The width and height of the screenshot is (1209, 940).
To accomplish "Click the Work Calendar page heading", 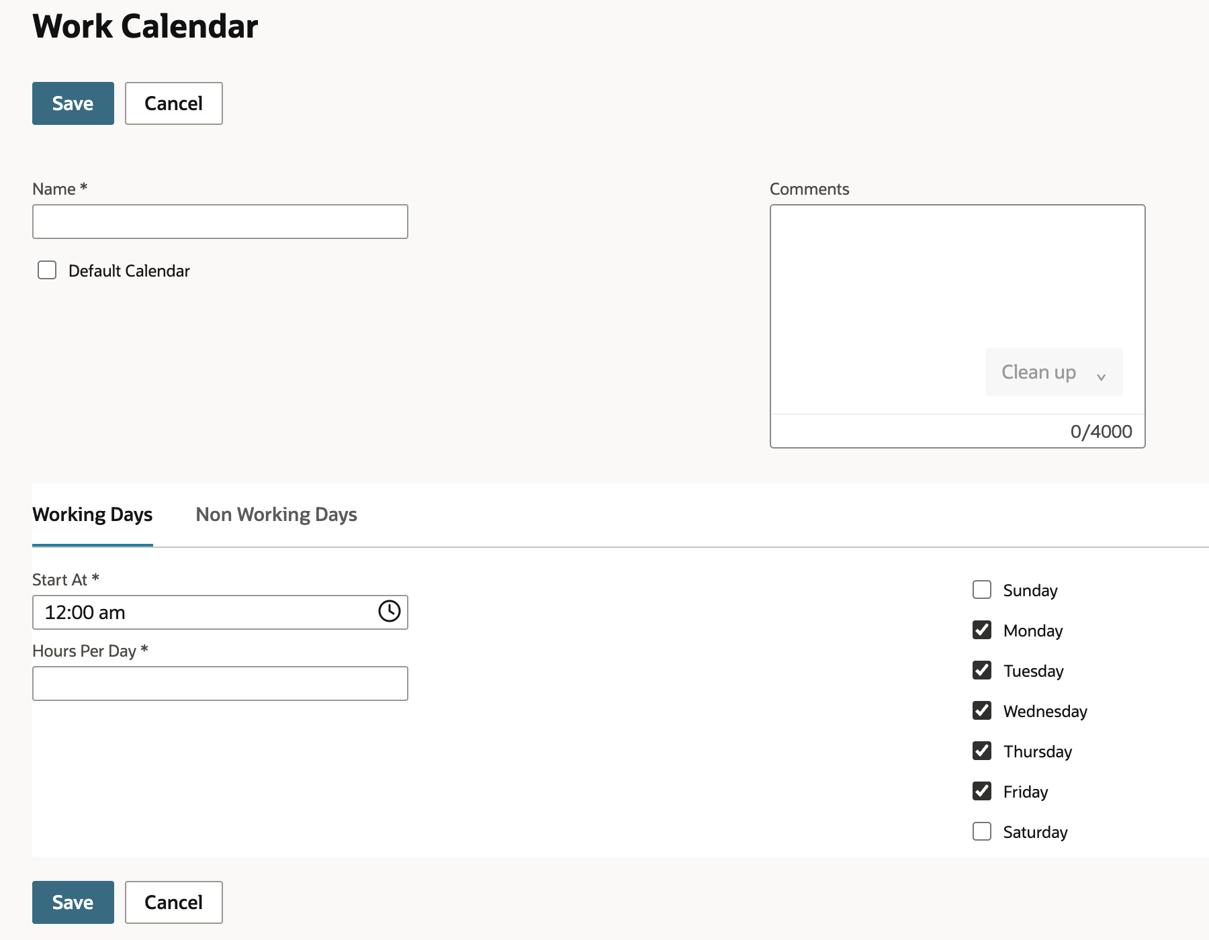I will (145, 27).
